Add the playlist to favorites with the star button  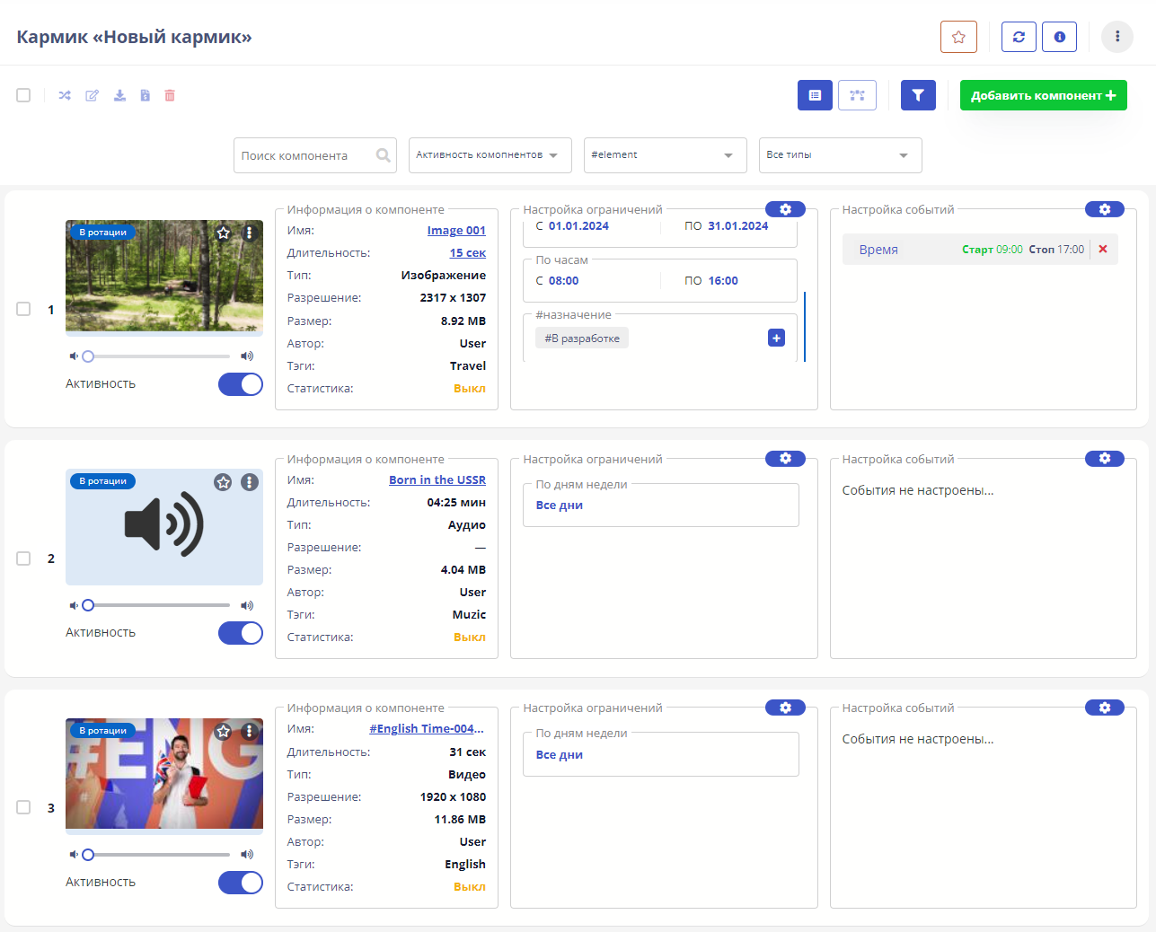[958, 37]
